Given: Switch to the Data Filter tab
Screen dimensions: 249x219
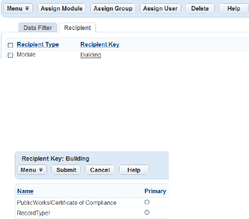Looking at the screenshot, I should tap(38, 28).
